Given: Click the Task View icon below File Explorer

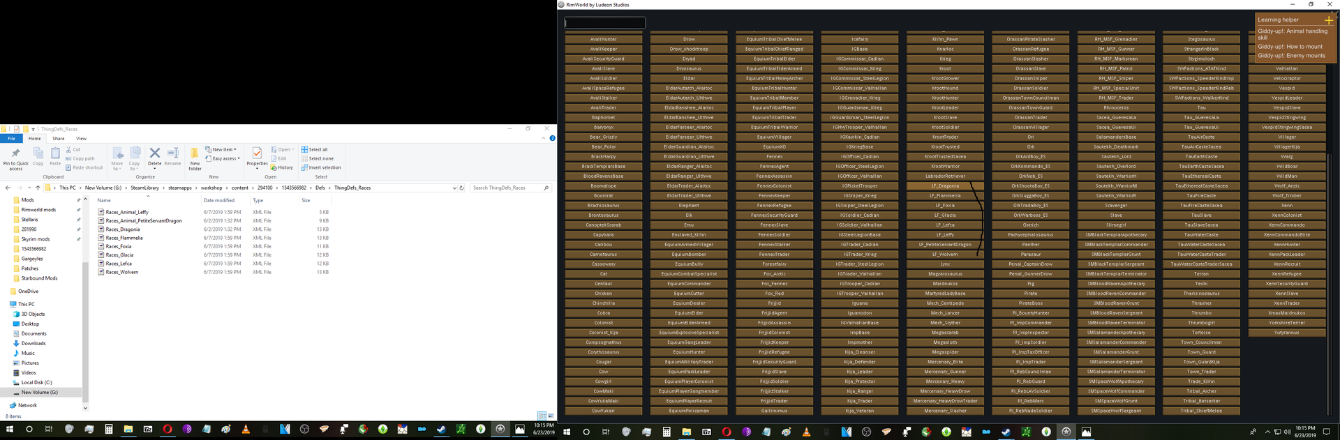Looking at the screenshot, I should (49, 429).
